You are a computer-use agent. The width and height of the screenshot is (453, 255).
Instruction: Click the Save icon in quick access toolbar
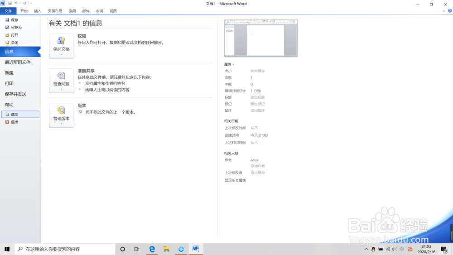(10, 3)
